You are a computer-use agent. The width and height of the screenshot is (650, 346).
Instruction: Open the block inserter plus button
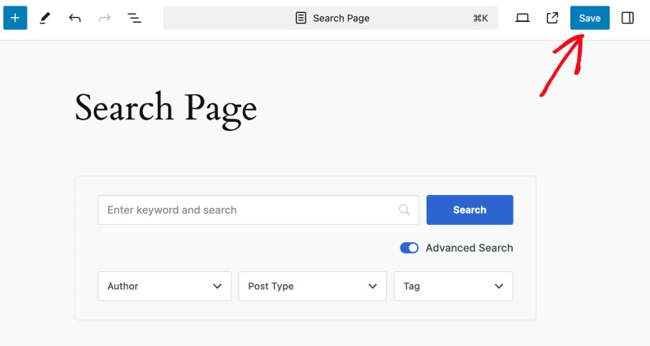(x=15, y=18)
